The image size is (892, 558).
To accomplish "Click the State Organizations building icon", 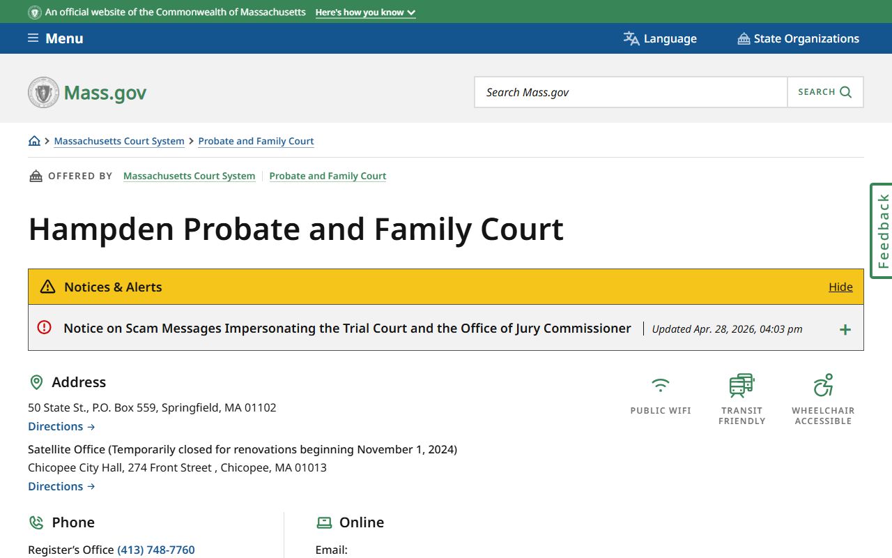I will [x=744, y=38].
